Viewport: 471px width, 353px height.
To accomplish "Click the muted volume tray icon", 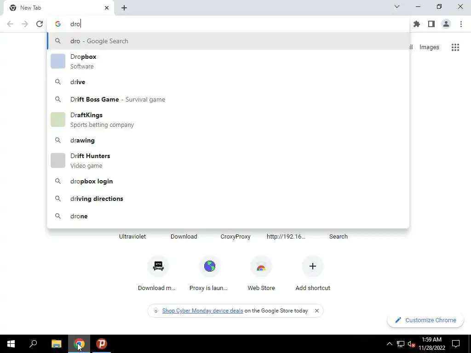I will pyautogui.click(x=411, y=344).
